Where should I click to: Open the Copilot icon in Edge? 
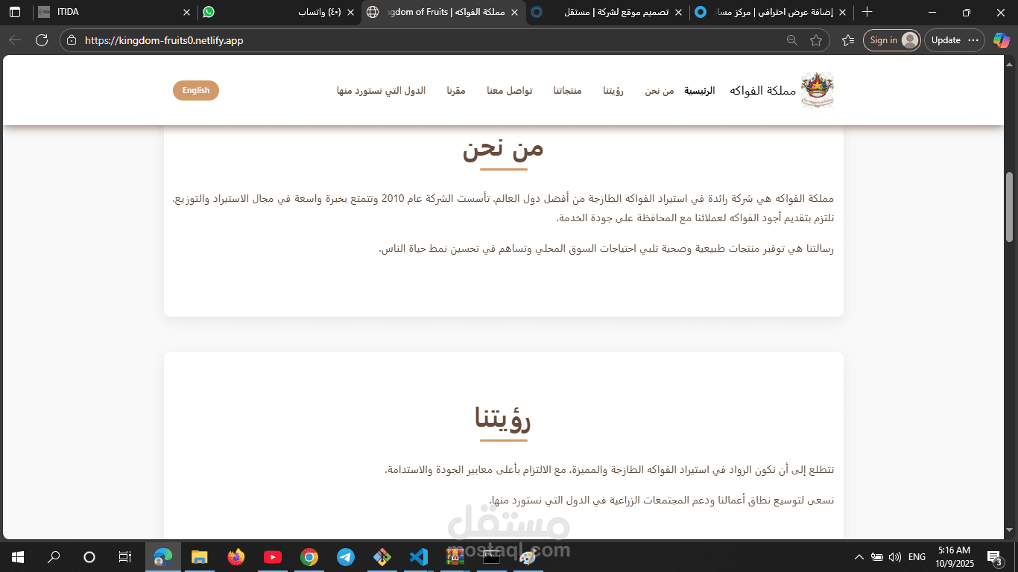pyautogui.click(x=1001, y=40)
